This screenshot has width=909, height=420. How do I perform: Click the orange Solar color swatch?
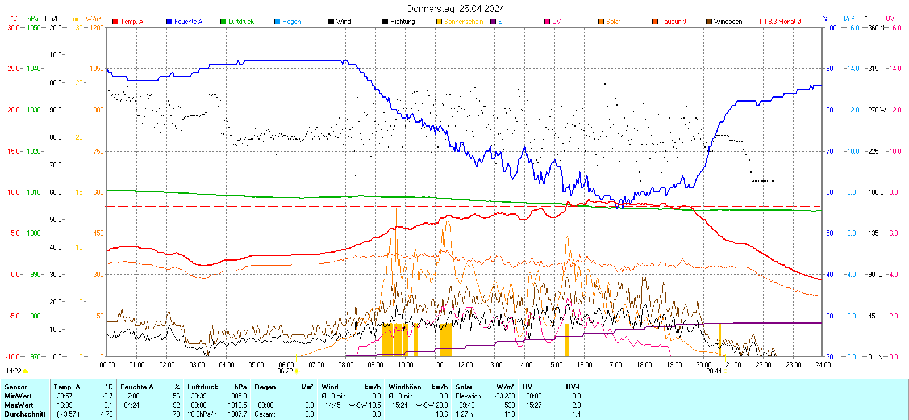tap(601, 22)
